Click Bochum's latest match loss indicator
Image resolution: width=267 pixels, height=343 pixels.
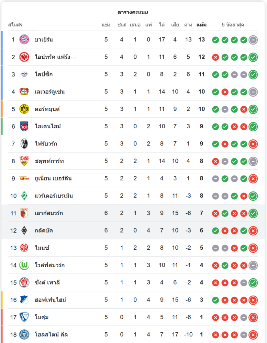tap(253, 317)
